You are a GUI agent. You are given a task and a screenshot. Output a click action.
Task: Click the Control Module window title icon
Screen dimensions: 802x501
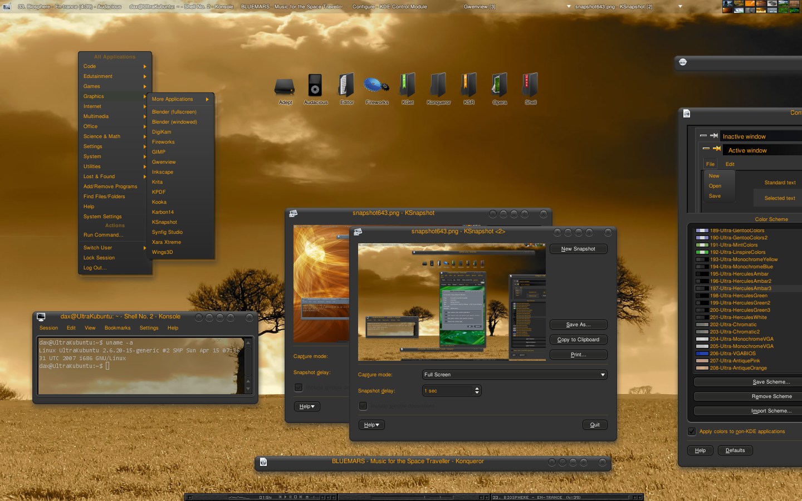(687, 114)
